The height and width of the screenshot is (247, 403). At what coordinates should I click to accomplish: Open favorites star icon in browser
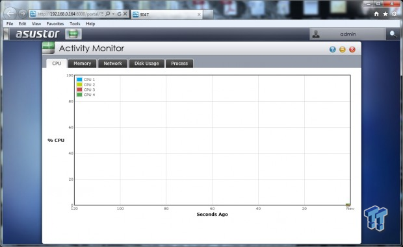[385, 14]
